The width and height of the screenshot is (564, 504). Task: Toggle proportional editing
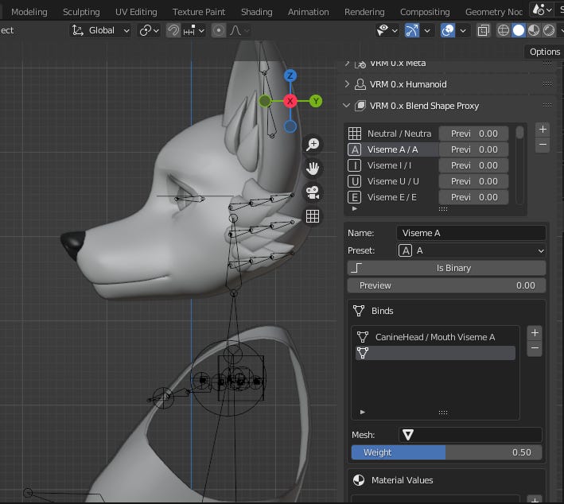click(218, 30)
